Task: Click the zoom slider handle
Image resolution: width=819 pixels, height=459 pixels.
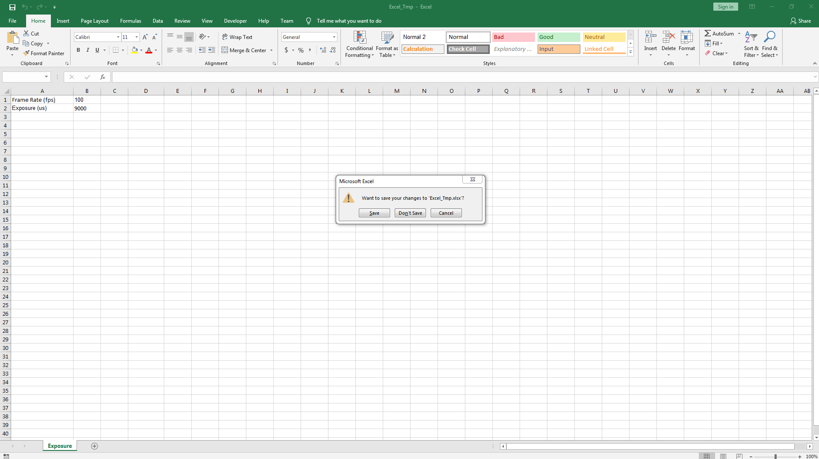Action: tap(775, 456)
